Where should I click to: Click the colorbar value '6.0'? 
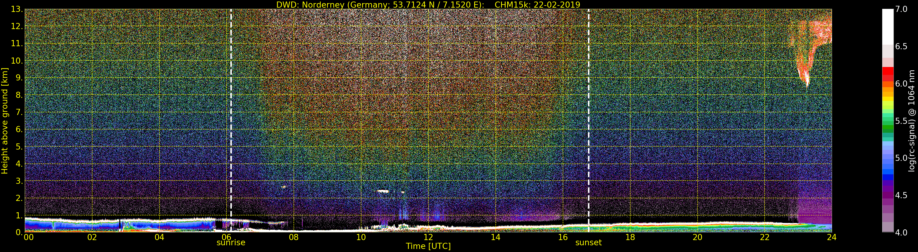coord(901,83)
